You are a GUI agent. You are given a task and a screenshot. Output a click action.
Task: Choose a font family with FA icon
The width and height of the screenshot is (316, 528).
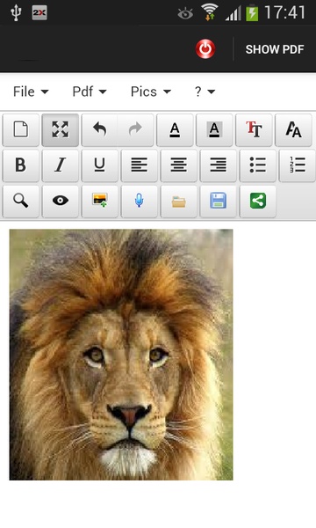(x=293, y=129)
